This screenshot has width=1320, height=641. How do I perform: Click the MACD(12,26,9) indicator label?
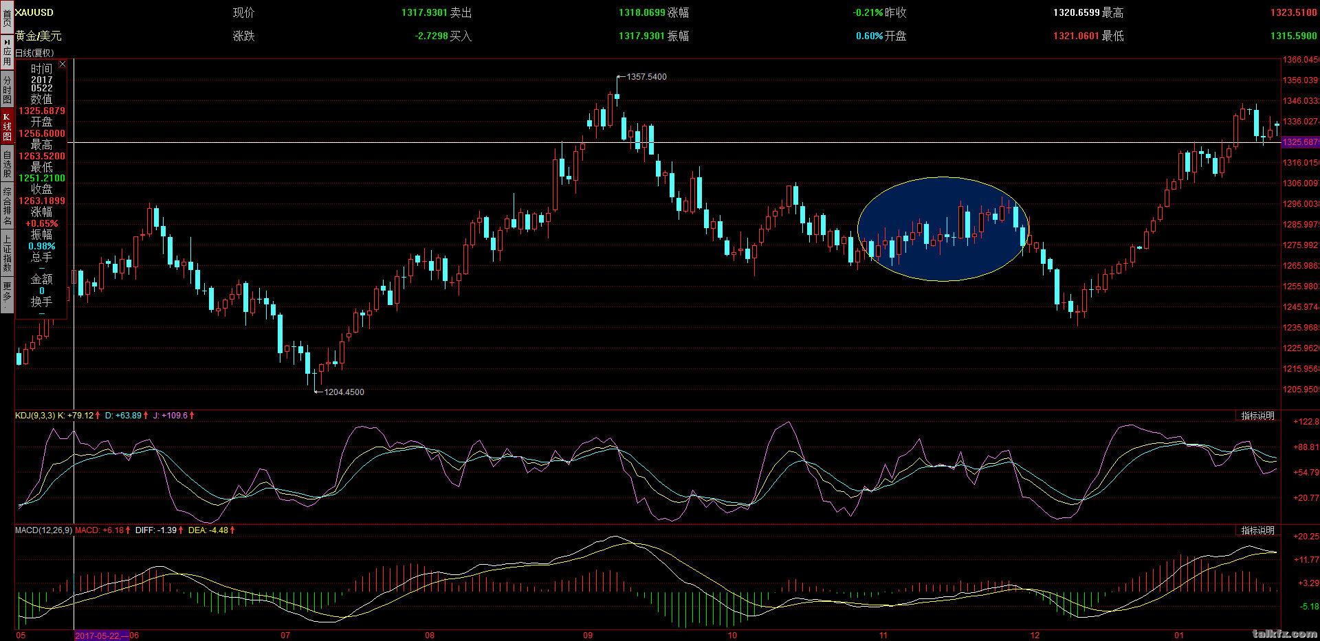pyautogui.click(x=43, y=530)
